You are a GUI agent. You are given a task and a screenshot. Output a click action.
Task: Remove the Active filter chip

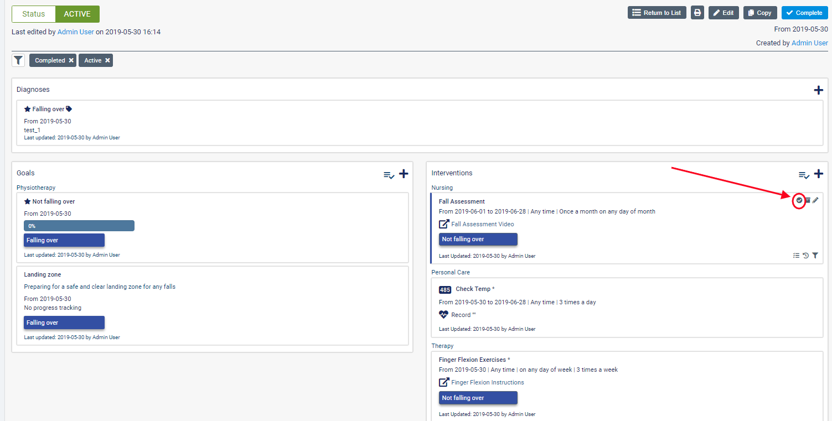tap(107, 60)
